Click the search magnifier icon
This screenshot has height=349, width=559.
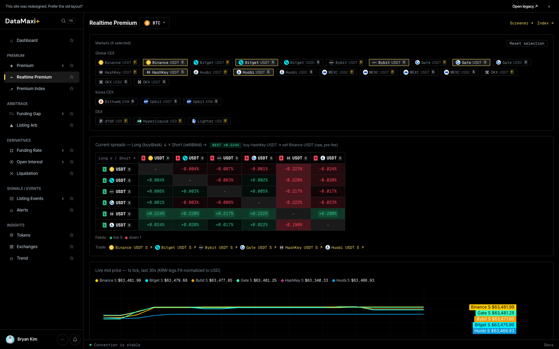click(x=63, y=21)
